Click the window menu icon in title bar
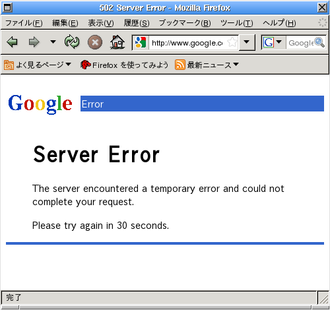Screen dimensions: 330x310 pyautogui.click(x=7, y=8)
